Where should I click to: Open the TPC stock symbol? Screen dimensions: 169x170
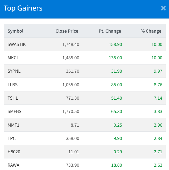12,138
